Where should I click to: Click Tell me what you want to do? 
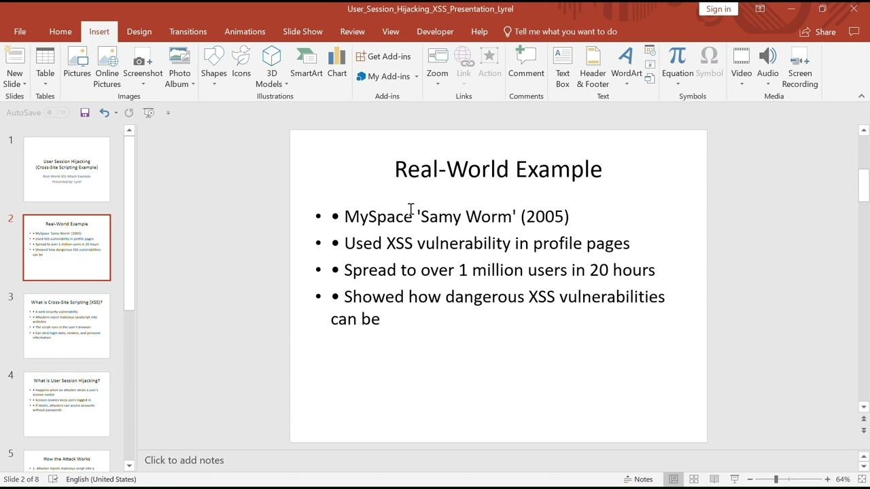pos(560,32)
